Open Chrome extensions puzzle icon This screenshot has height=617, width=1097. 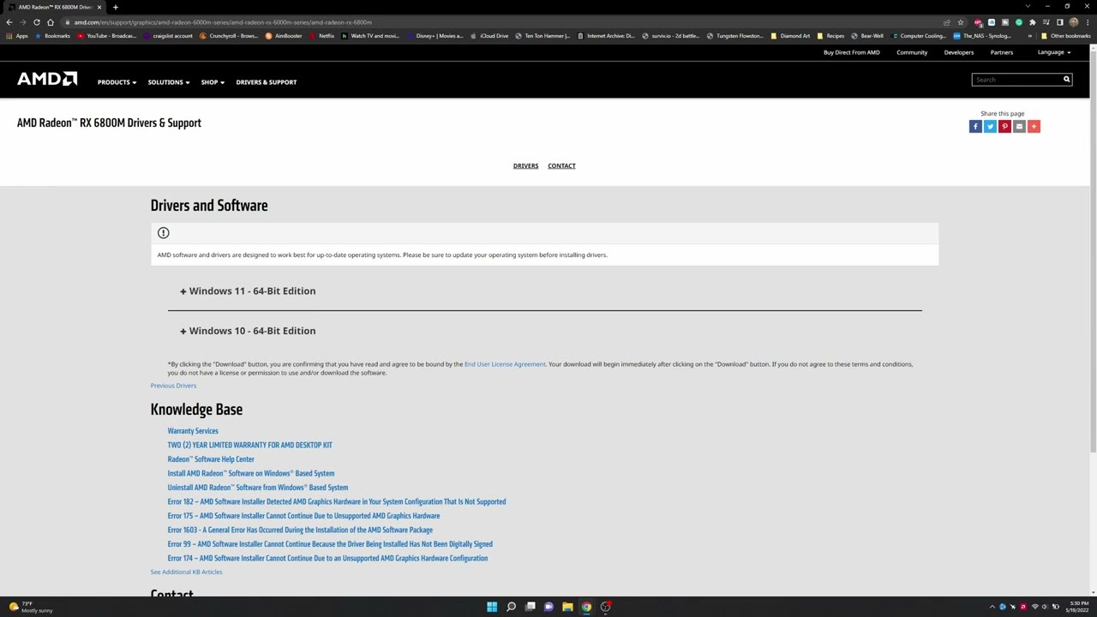[1033, 22]
